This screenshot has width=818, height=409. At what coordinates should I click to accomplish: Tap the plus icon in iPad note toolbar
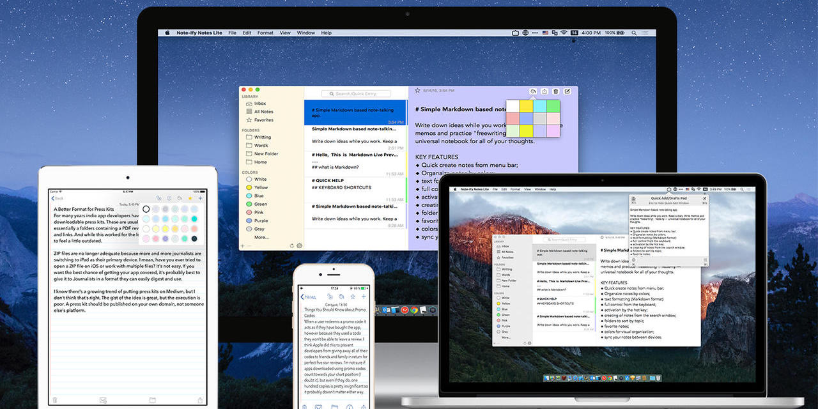click(200, 199)
